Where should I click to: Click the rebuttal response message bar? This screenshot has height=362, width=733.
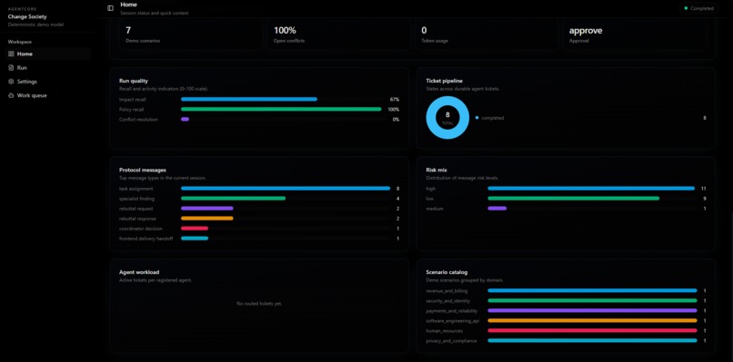click(x=286, y=219)
